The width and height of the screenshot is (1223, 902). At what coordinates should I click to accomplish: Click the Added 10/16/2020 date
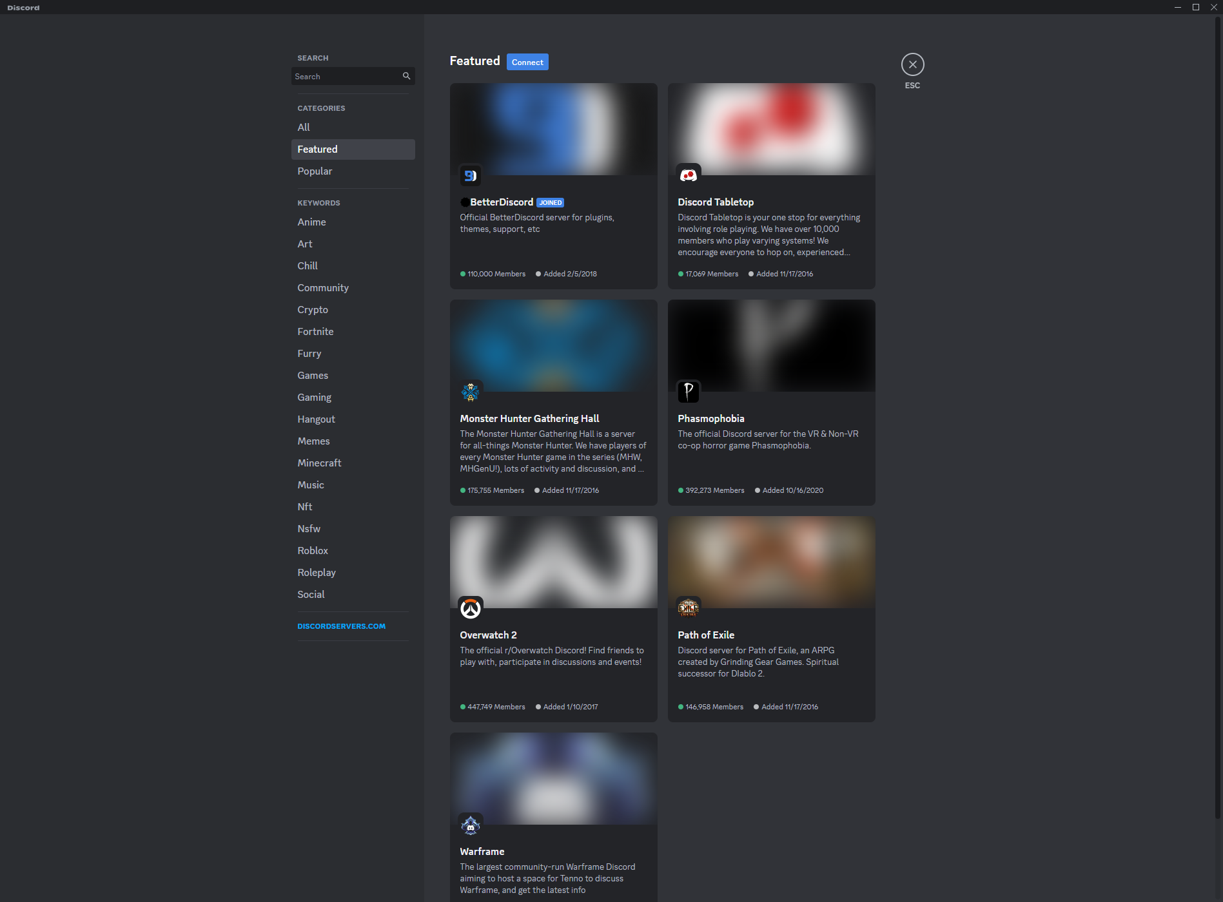click(x=793, y=490)
